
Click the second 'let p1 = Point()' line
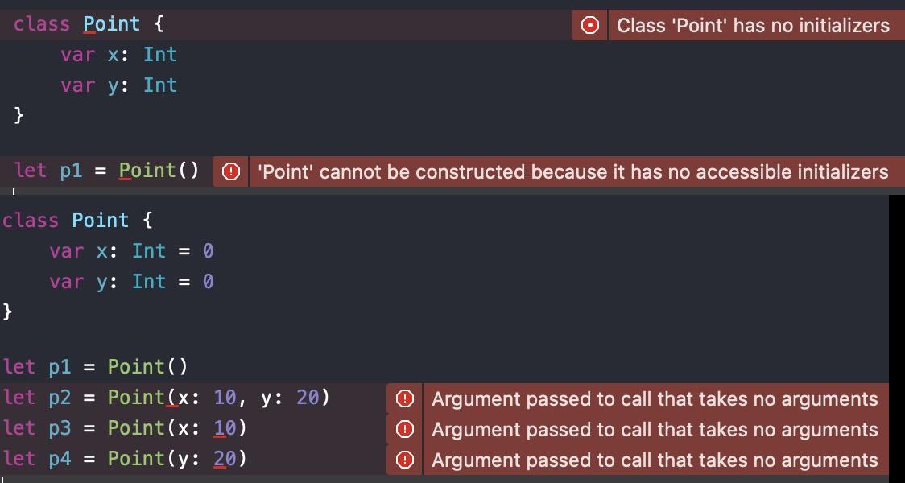pos(96,367)
